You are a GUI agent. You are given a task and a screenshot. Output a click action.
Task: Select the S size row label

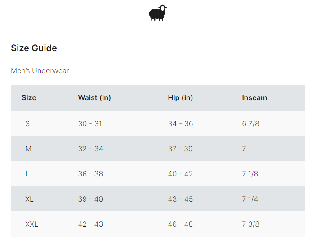(27, 123)
